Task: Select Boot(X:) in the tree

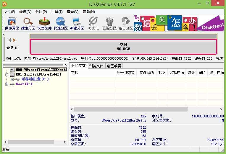Action: [x=24, y=84]
